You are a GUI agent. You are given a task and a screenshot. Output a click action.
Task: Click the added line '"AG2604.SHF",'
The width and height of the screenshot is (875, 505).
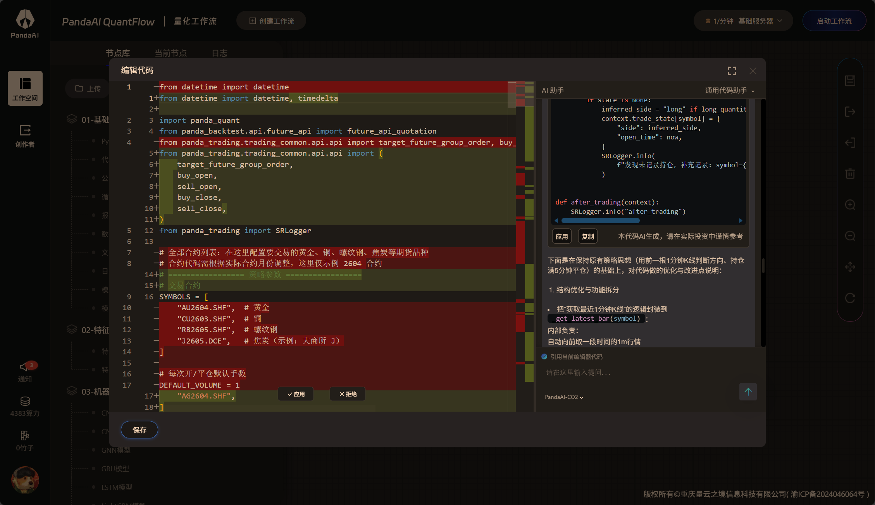(206, 396)
